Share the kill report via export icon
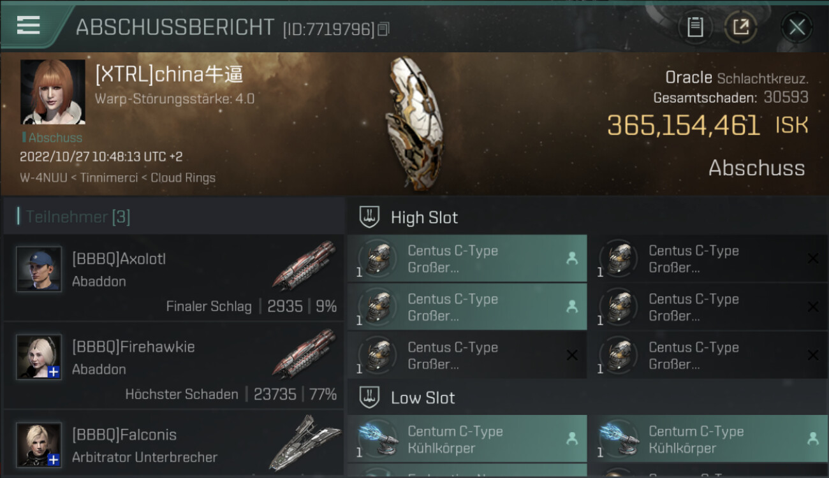This screenshot has width=829, height=478. point(740,27)
